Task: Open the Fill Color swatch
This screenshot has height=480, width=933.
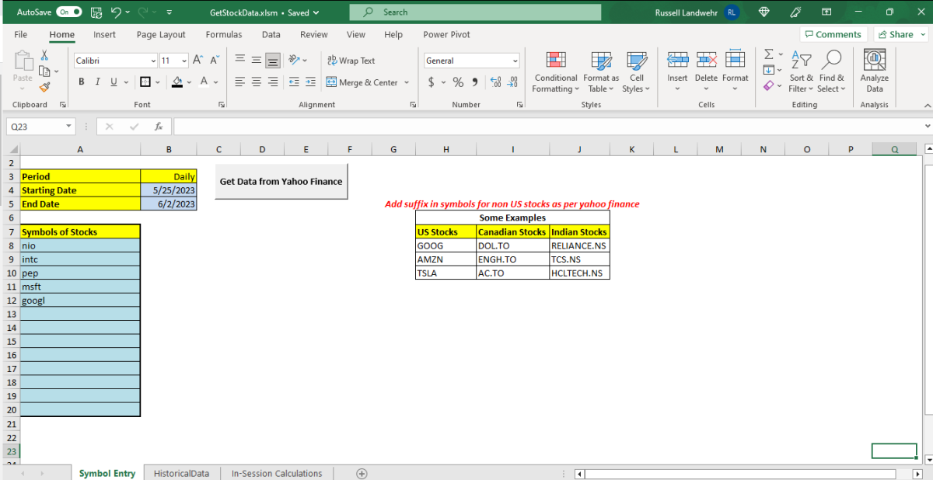Action: pyautogui.click(x=177, y=82)
